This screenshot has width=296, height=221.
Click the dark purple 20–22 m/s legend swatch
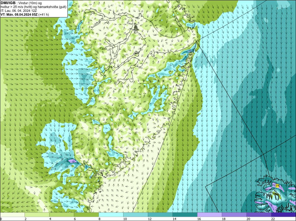[x=259, y=214]
